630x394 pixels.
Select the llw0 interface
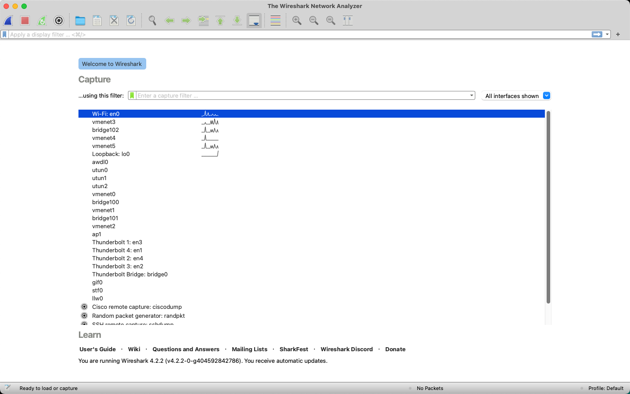(311, 298)
